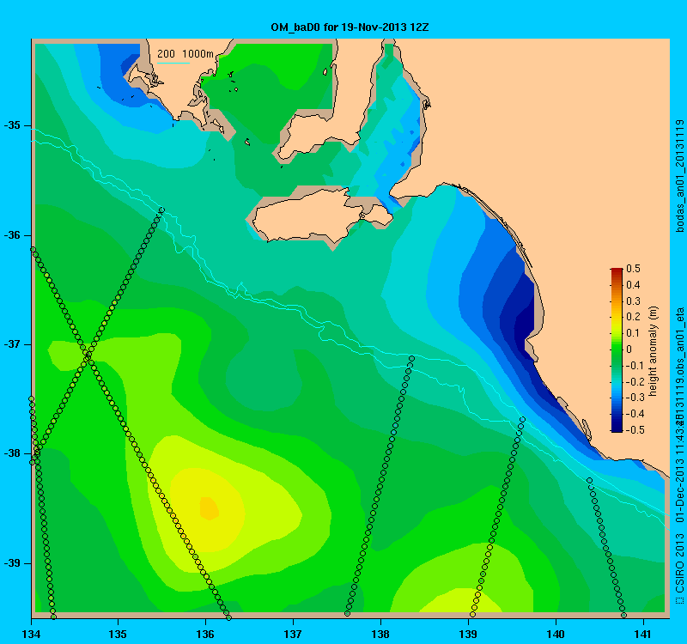Click the cyan isobath legend line sample
This screenshot has height=644, width=687.
coord(173,63)
